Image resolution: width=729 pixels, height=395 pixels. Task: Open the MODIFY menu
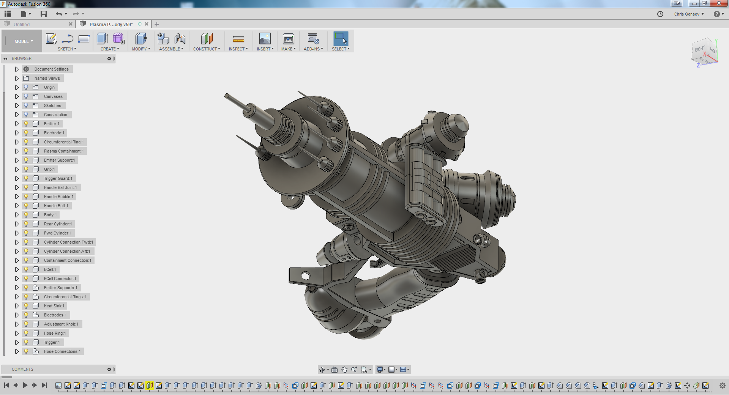(141, 49)
